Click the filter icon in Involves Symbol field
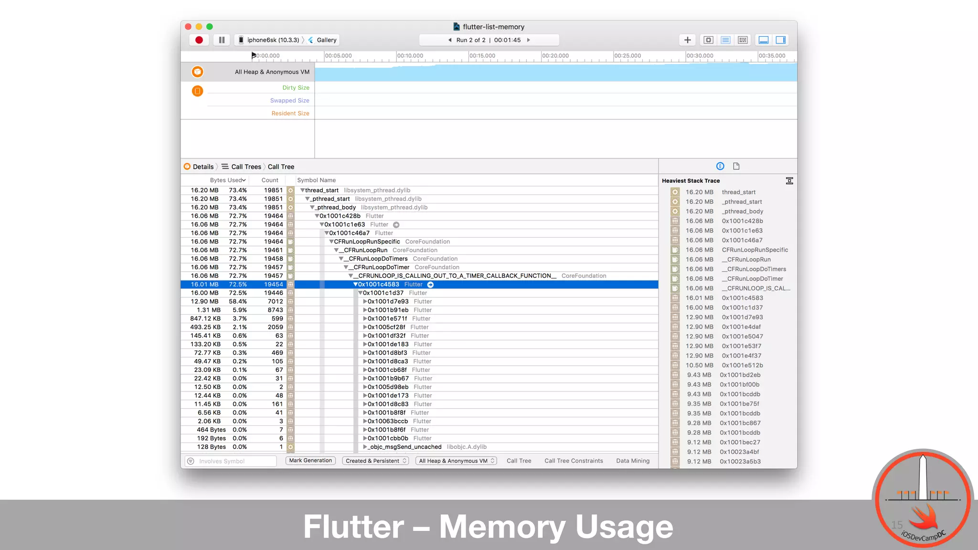Screen dimensions: 978x550 coord(191,461)
